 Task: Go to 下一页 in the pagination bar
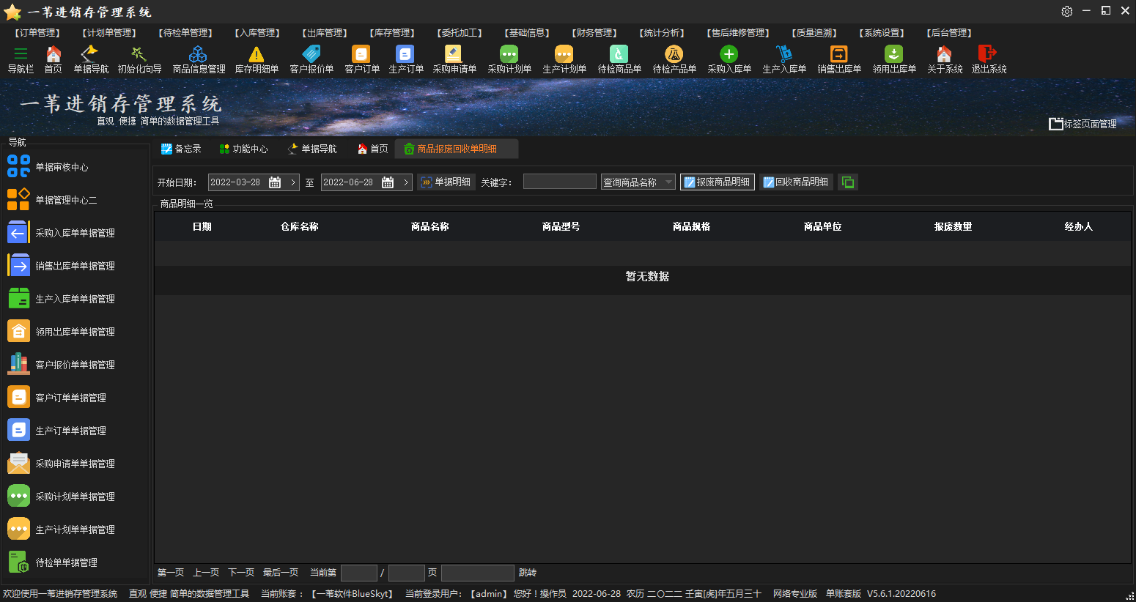coord(241,573)
